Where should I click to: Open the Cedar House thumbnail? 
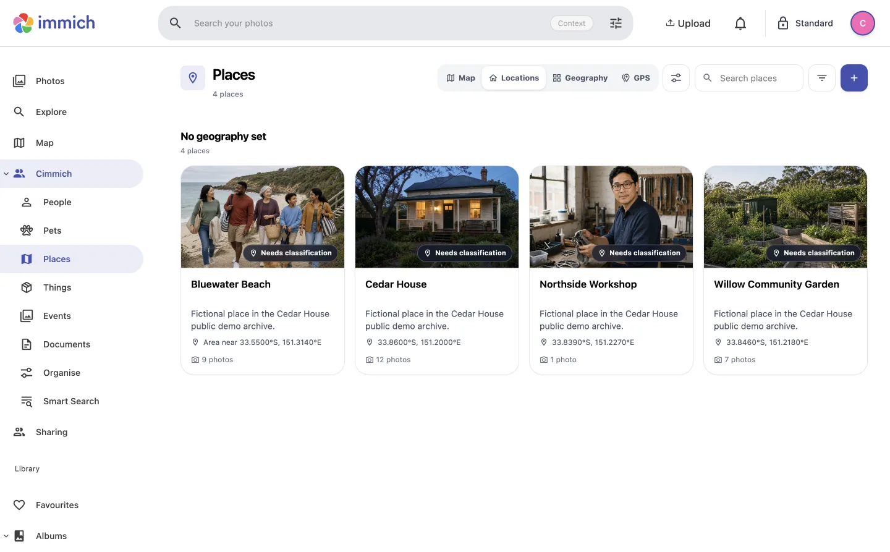(437, 217)
